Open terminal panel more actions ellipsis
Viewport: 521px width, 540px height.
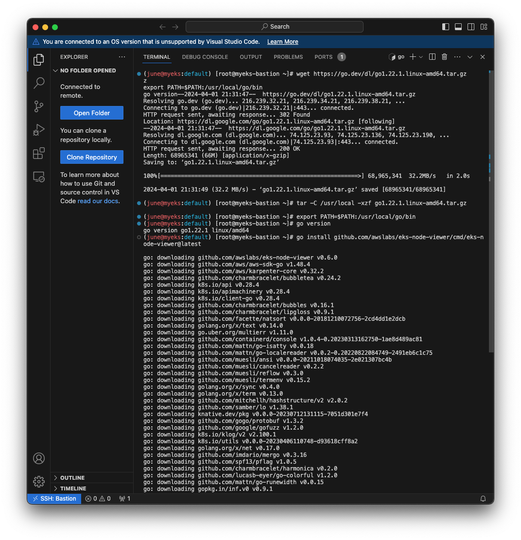click(x=457, y=57)
